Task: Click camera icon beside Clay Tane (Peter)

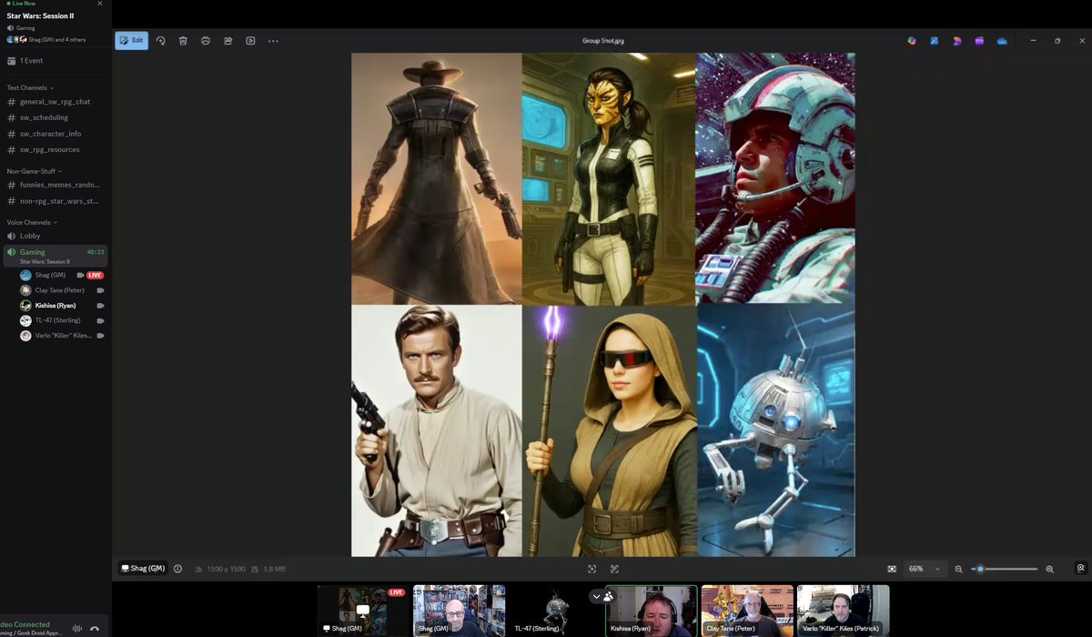Action: 100,290
